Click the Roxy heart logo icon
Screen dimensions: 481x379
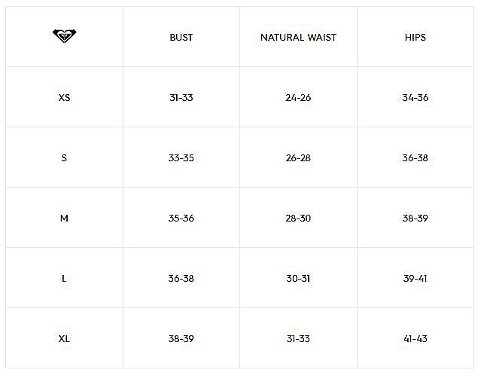click(65, 35)
